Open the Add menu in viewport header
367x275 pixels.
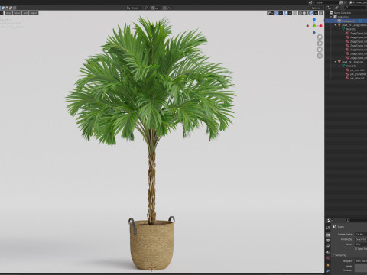coord(25,13)
